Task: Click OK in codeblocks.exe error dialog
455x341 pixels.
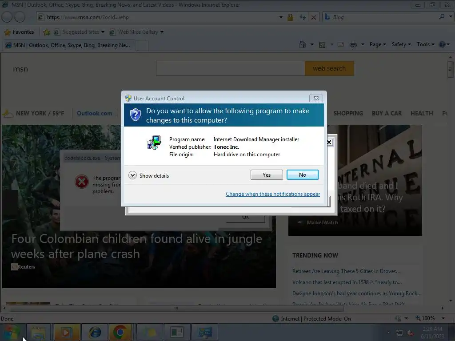Action: [x=245, y=218]
